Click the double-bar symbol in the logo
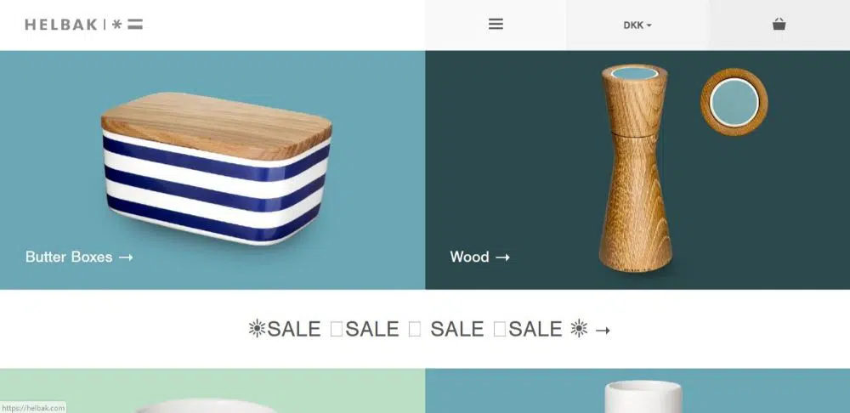Screen dimensions: 850x413 point(135,25)
